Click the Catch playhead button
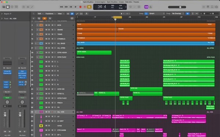This screenshot has height=137, width=220. tap(87, 14)
